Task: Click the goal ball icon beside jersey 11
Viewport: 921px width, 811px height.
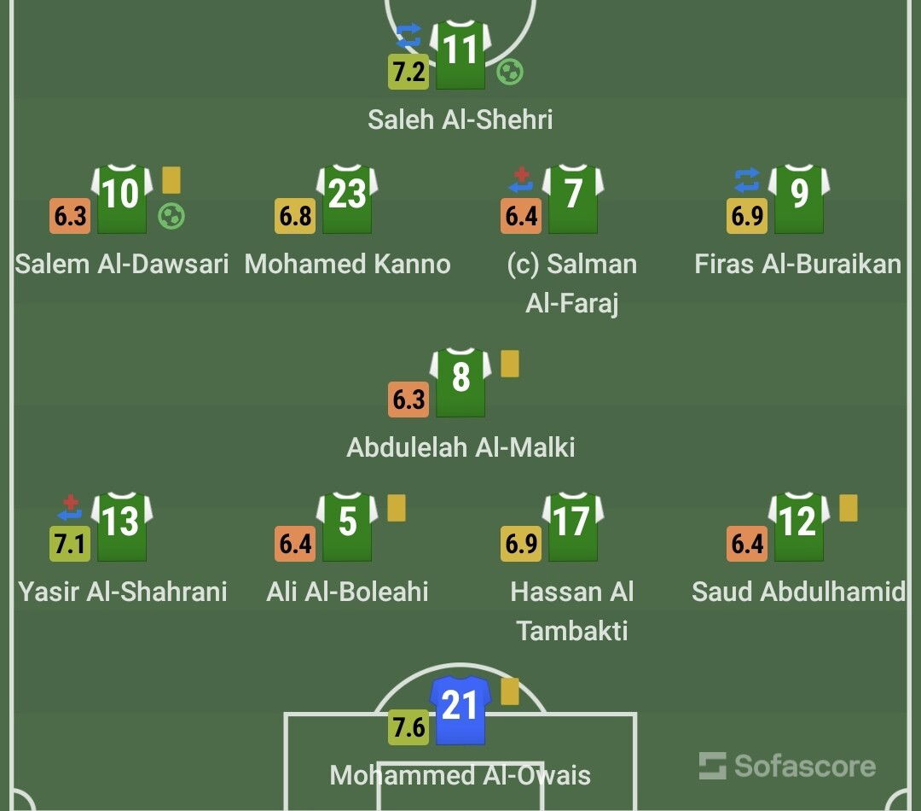Action: click(510, 73)
